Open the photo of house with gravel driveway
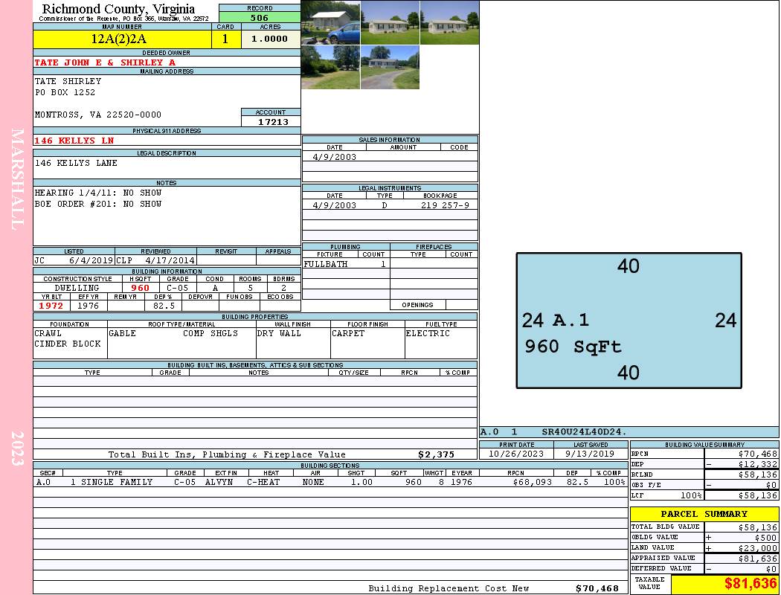 390,67
